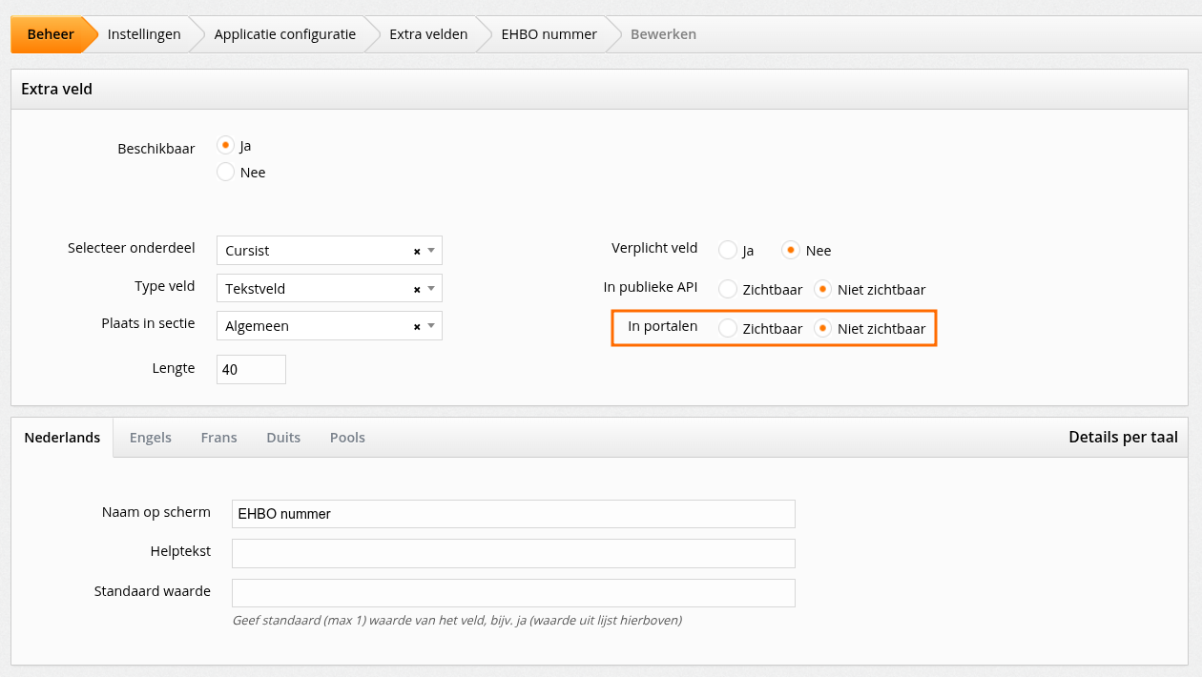1202x677 pixels.
Task: Click the In portalen label
Action: [x=663, y=326]
